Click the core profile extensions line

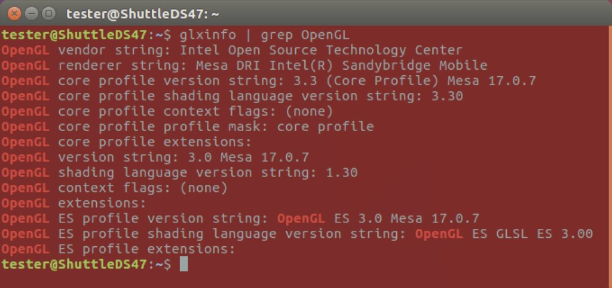click(x=155, y=142)
